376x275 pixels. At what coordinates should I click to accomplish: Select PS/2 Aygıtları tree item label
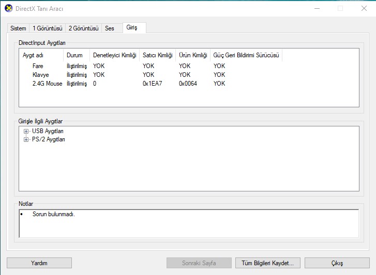click(x=49, y=139)
